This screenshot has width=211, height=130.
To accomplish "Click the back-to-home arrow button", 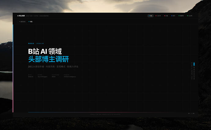I will [x=22, y=21].
